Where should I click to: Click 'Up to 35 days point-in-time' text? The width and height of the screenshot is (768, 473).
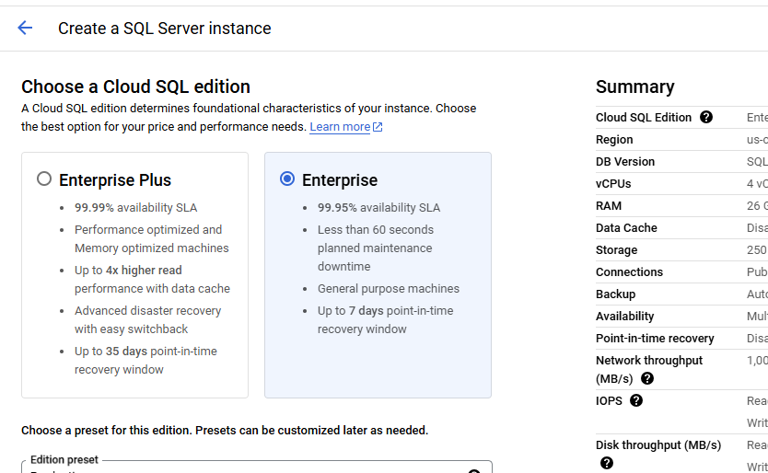point(145,352)
